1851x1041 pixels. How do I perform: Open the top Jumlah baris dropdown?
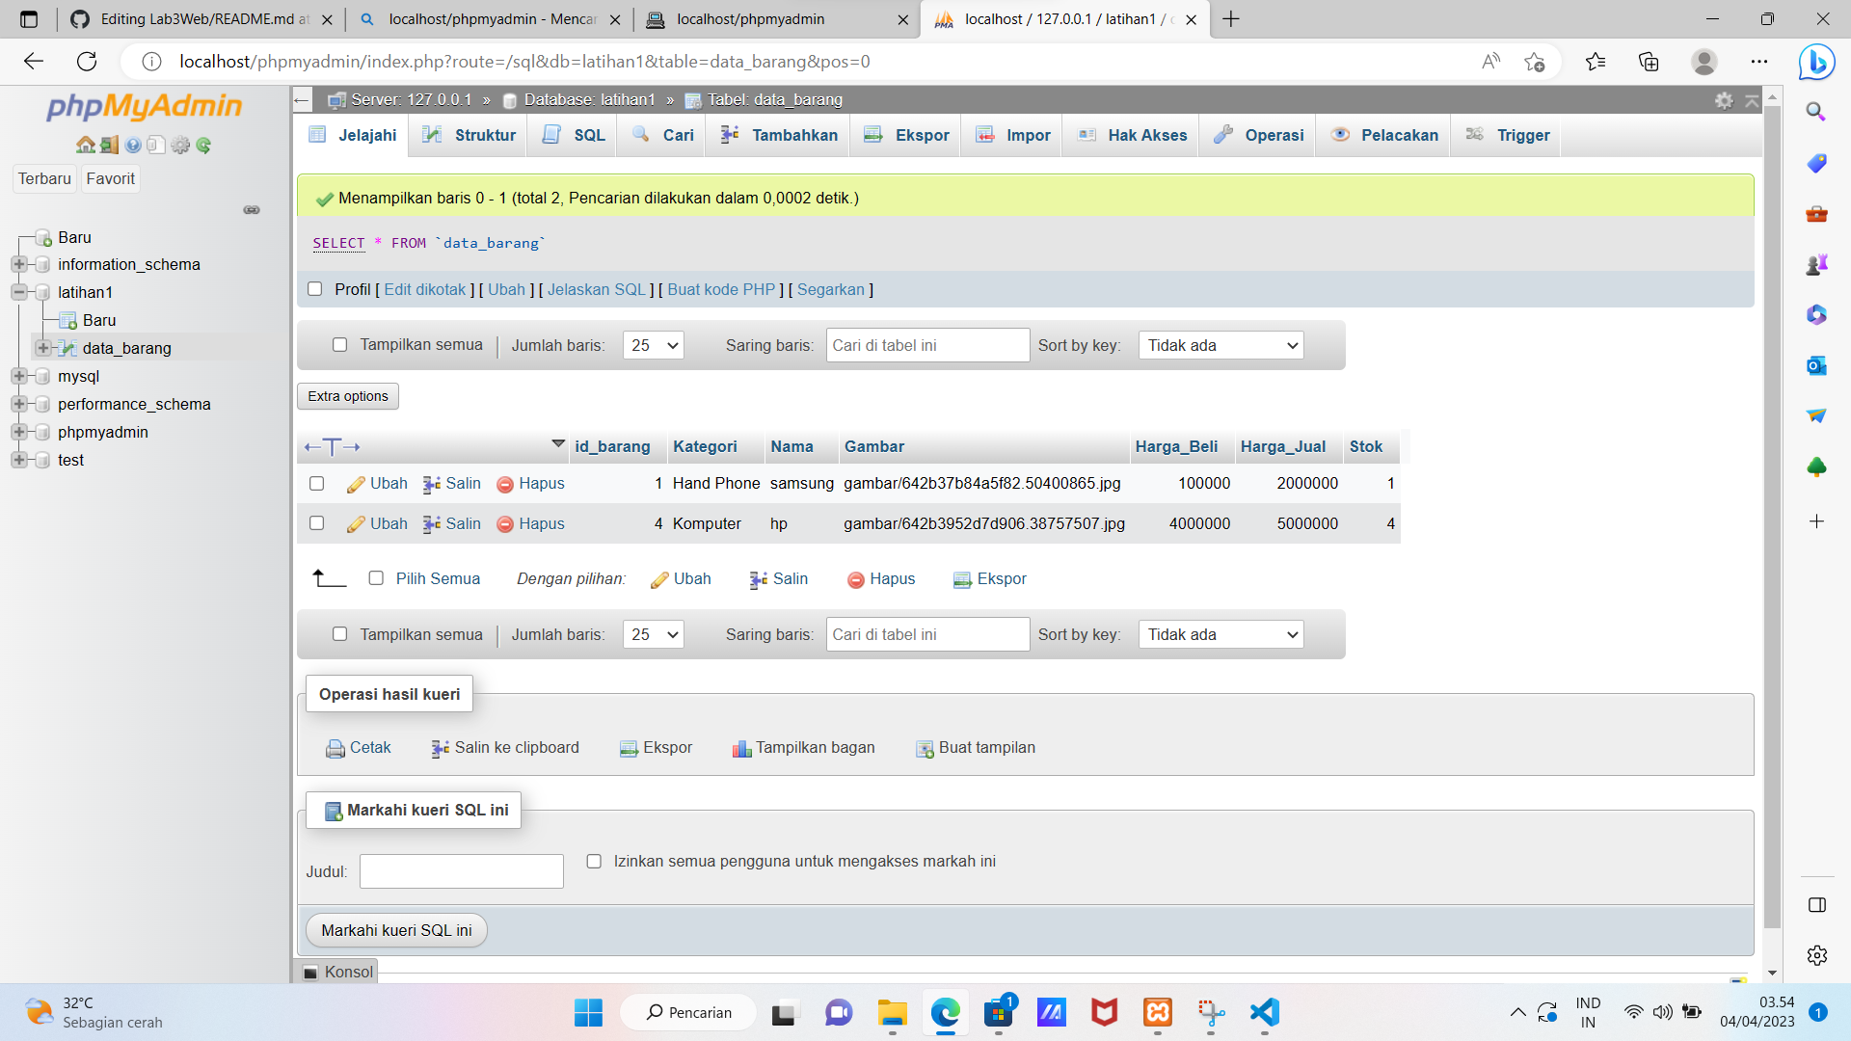(653, 345)
